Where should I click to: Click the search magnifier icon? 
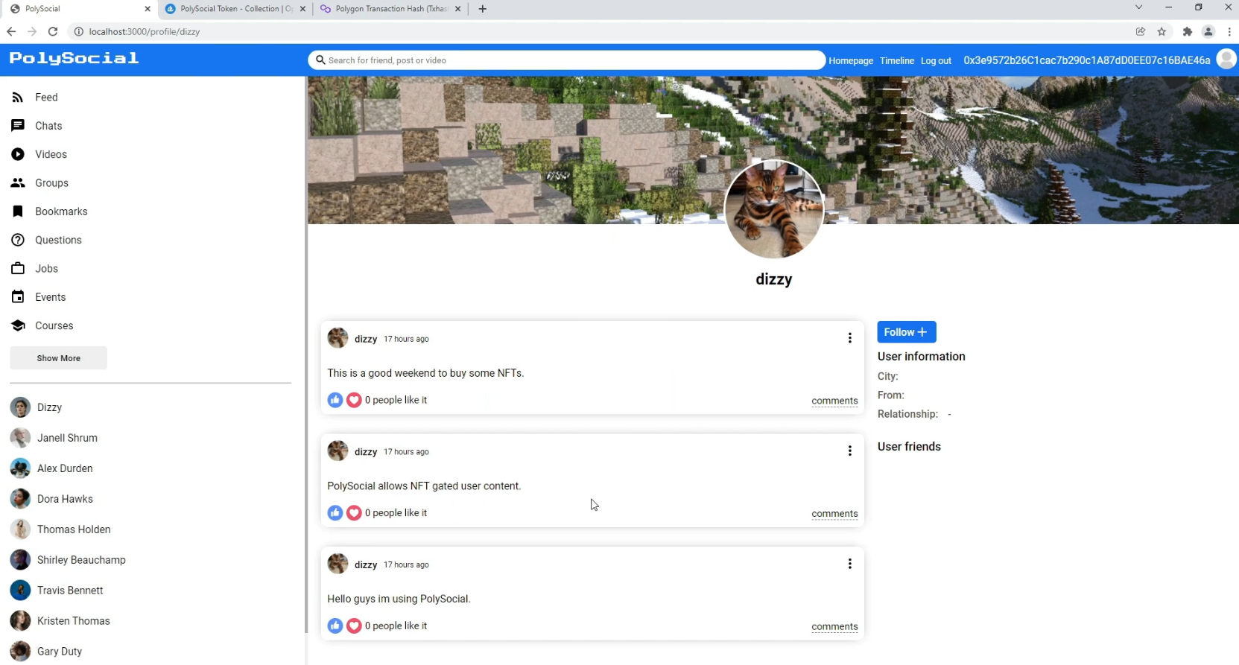coord(320,60)
